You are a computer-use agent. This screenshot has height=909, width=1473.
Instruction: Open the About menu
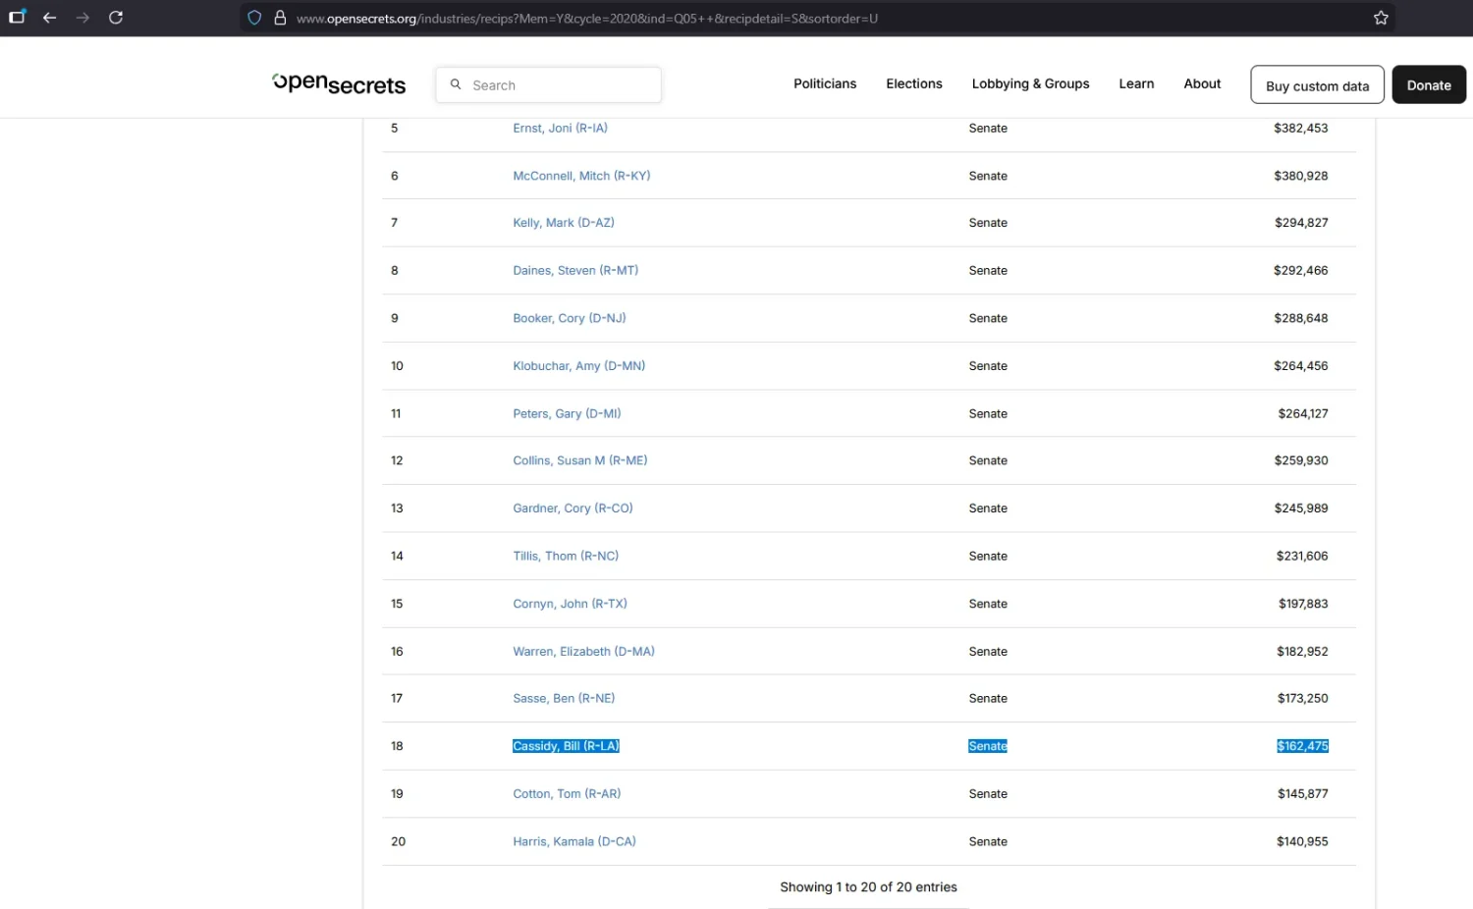(1202, 84)
